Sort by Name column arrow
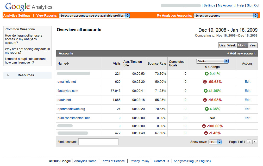 (x=68, y=64)
